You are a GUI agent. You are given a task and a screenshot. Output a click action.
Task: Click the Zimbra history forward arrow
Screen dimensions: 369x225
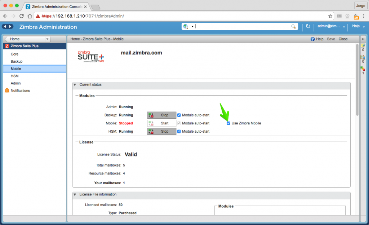pos(10,26)
